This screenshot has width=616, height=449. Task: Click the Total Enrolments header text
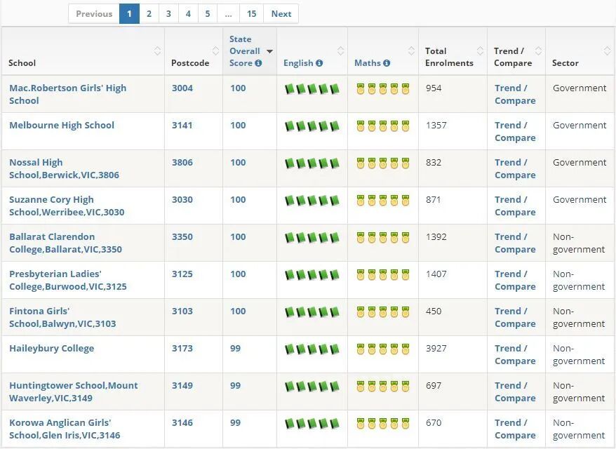449,57
